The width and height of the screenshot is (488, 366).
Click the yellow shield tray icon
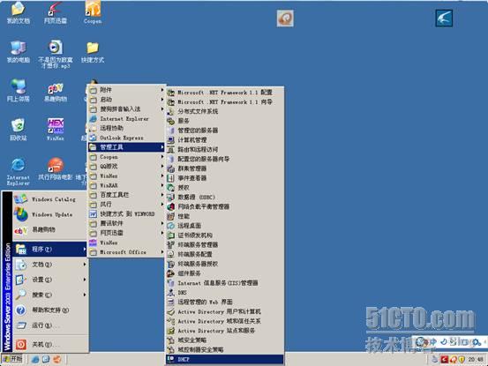click(462, 360)
